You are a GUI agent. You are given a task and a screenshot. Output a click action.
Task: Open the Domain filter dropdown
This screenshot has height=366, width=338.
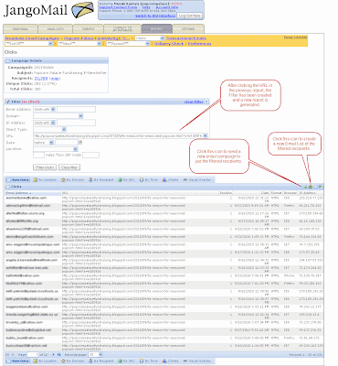[x=80, y=116]
